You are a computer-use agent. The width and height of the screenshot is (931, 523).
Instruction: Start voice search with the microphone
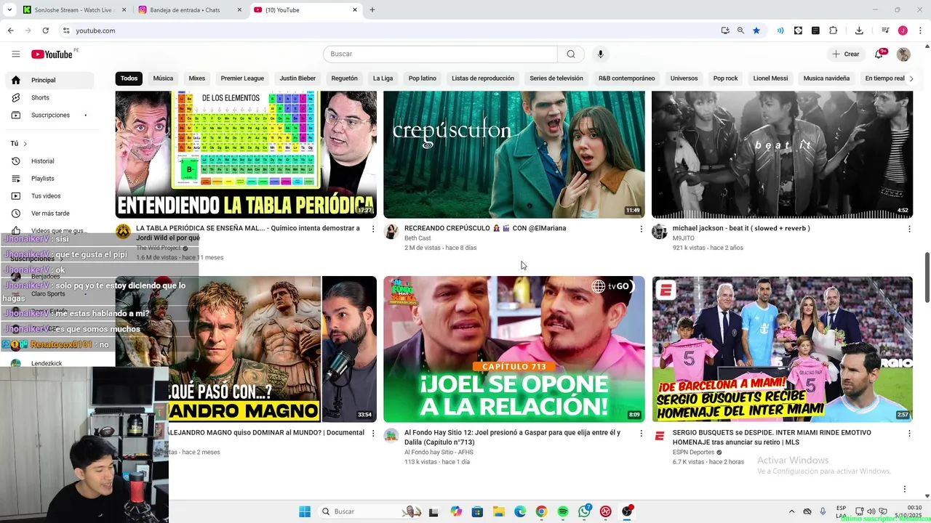[x=600, y=54]
